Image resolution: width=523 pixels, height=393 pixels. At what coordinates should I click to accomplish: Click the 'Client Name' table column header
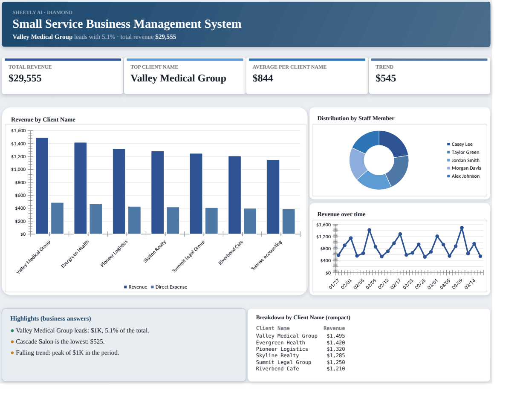[x=273, y=328]
